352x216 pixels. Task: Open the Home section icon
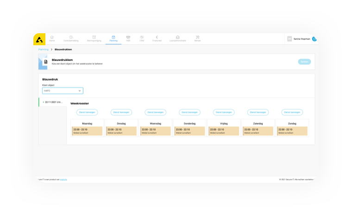[52, 37]
